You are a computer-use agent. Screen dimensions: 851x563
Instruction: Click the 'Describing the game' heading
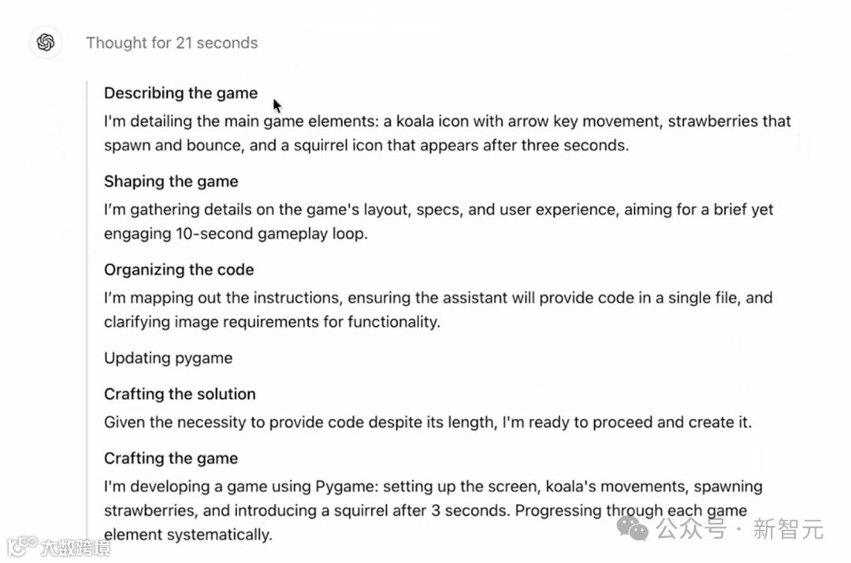(x=180, y=93)
